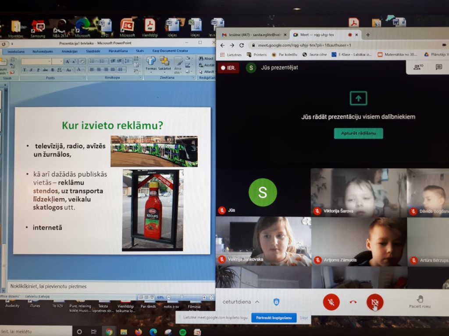Screen dimensions: 449x336
Task: Unmute the microphone in Google Meet
Action: [331, 302]
